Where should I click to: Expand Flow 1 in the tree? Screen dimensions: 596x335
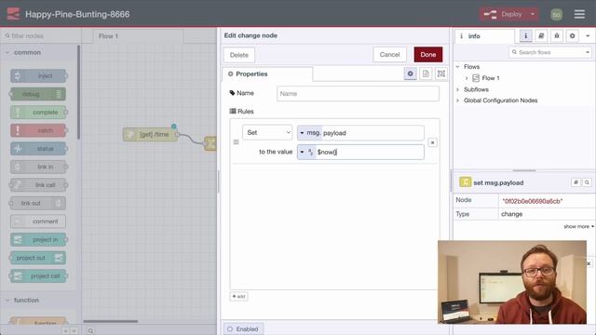[x=467, y=78]
